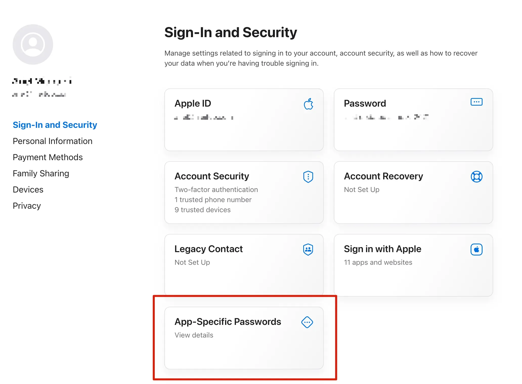
Task: Open the Privacy sidebar item
Action: [27, 206]
